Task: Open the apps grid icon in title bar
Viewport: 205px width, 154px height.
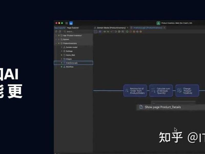Action: [x=67, y=23]
